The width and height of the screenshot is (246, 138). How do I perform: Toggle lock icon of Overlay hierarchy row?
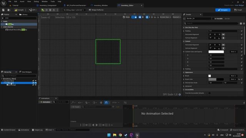click(33, 85)
